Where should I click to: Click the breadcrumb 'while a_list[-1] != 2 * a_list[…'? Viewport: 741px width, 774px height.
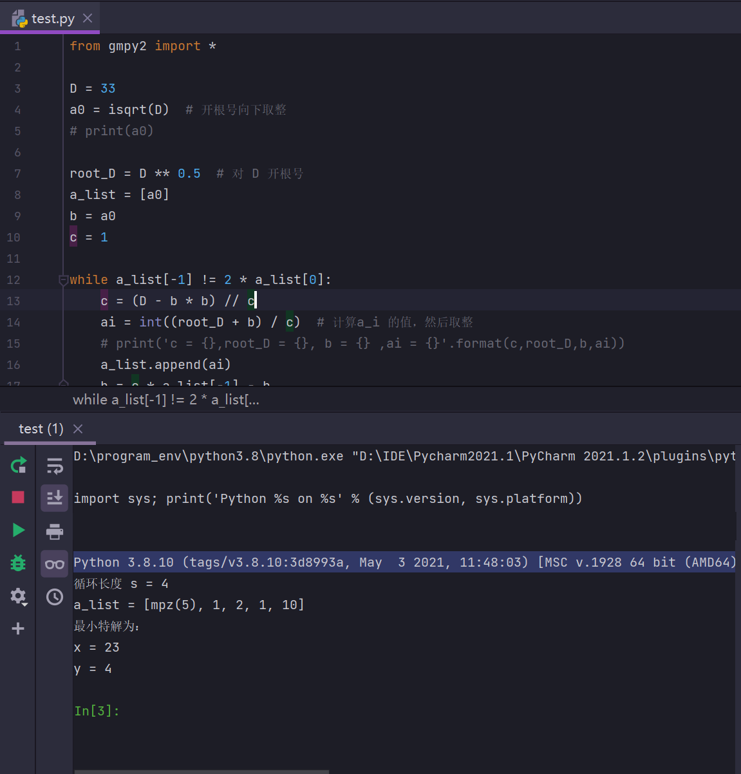[x=166, y=400]
